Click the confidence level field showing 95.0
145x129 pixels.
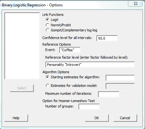[107, 38]
